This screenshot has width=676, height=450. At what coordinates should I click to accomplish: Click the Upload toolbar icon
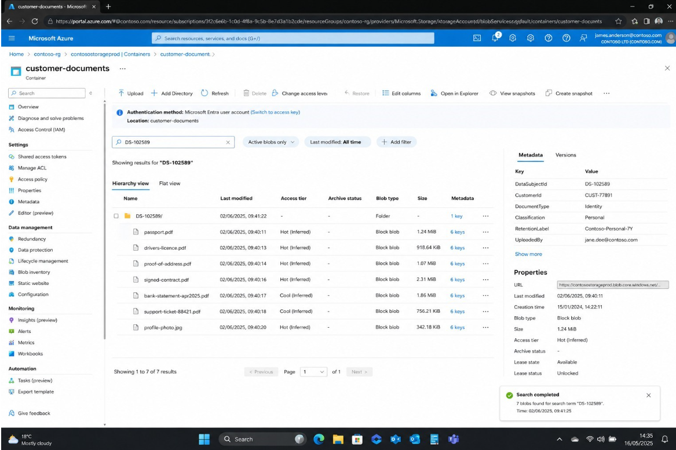coord(121,93)
